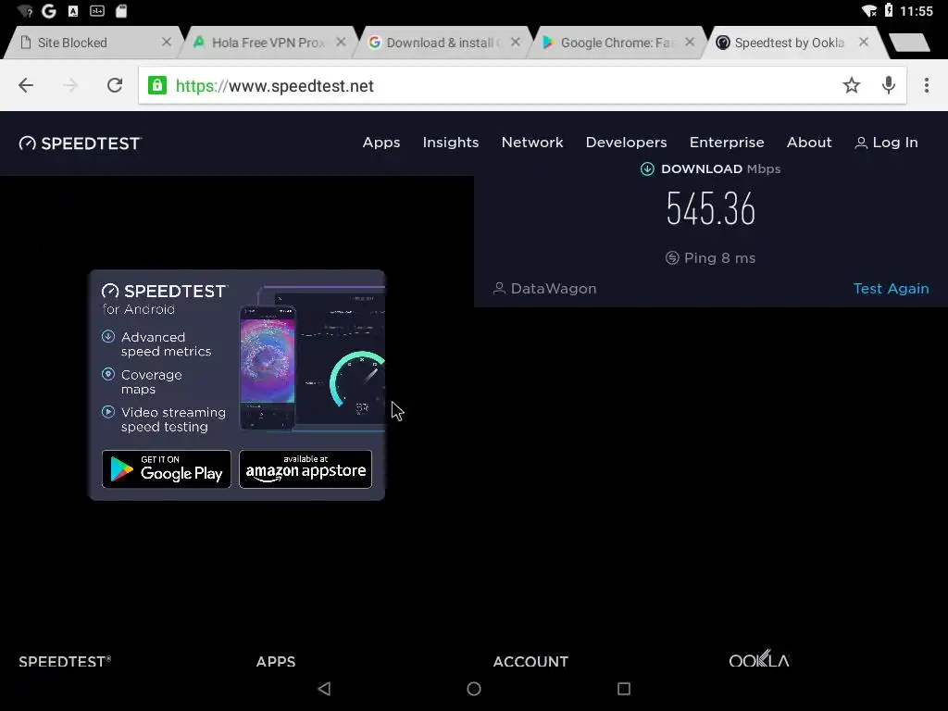Close the Site Blocked tab
Image resolution: width=948 pixels, height=711 pixels.
click(x=167, y=42)
